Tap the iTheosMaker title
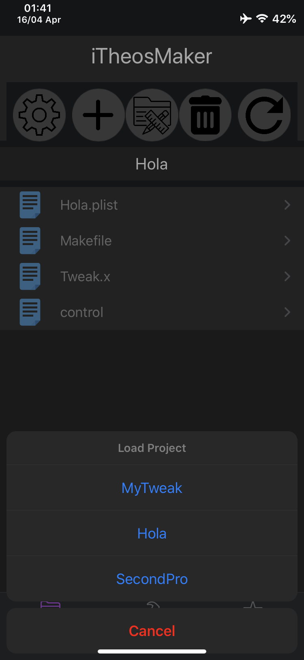This screenshot has height=660, width=304. (152, 56)
